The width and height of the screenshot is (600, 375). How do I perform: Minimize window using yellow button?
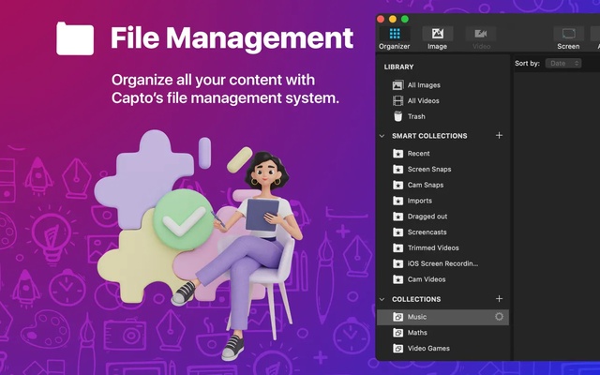click(x=393, y=19)
